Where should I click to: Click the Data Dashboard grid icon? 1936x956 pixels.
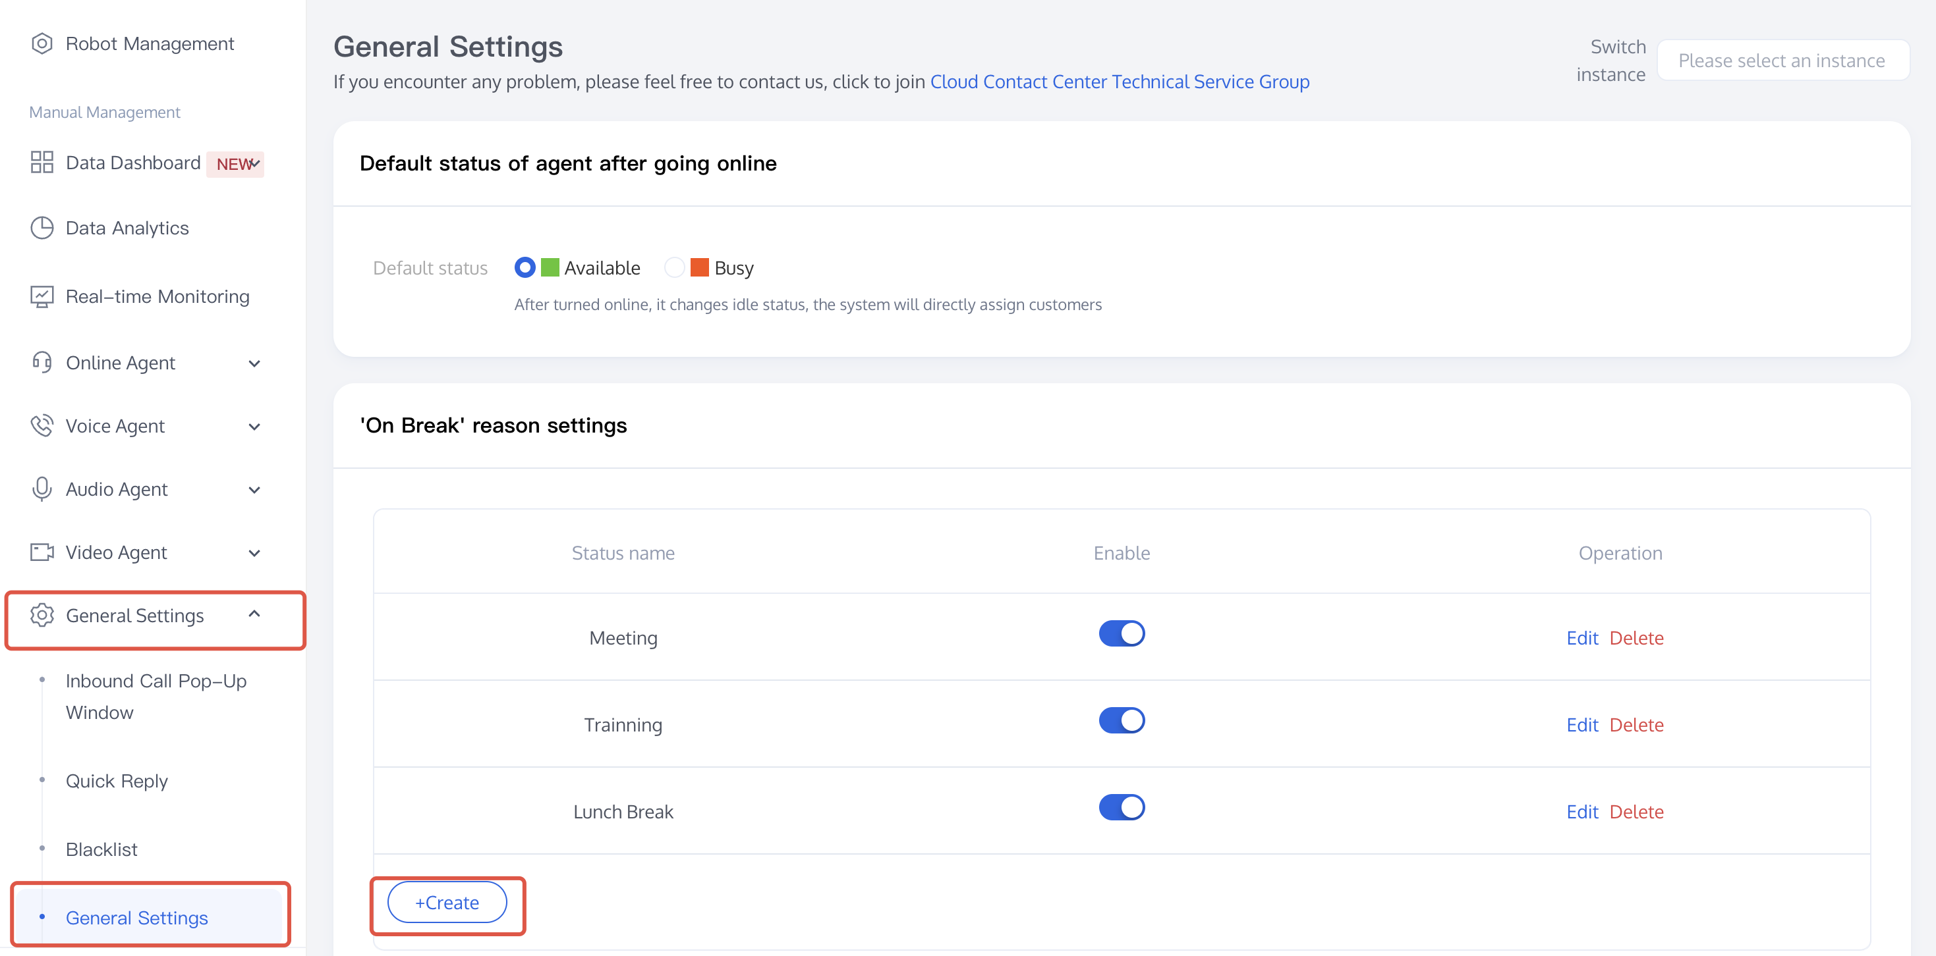pyautogui.click(x=42, y=162)
